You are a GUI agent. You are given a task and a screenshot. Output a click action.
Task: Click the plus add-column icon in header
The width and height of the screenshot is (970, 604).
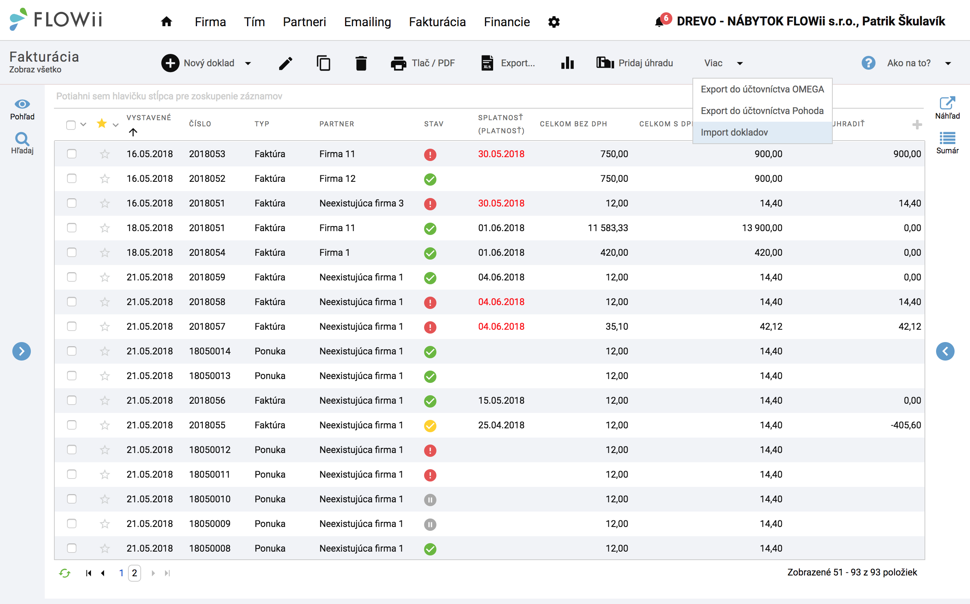917,125
